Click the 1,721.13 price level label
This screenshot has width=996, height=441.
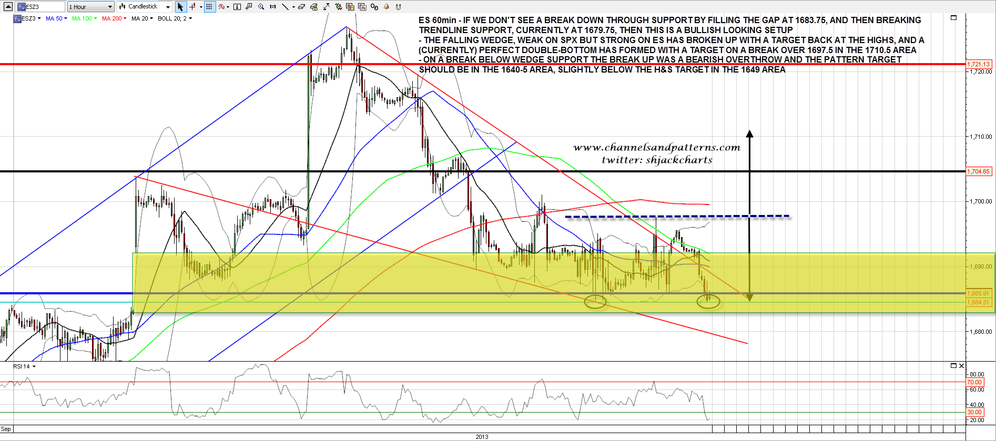pos(979,64)
